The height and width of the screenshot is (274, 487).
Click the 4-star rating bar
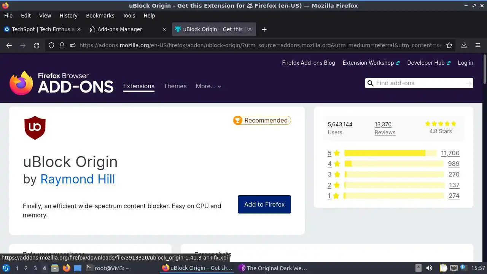(394, 164)
